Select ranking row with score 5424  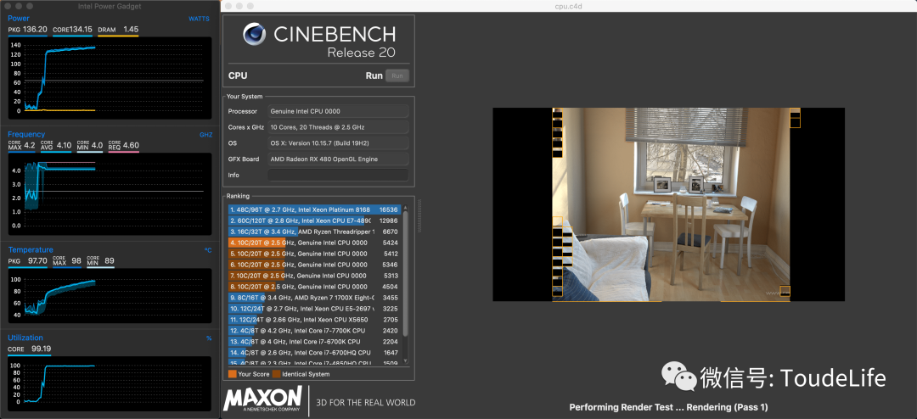[315, 243]
